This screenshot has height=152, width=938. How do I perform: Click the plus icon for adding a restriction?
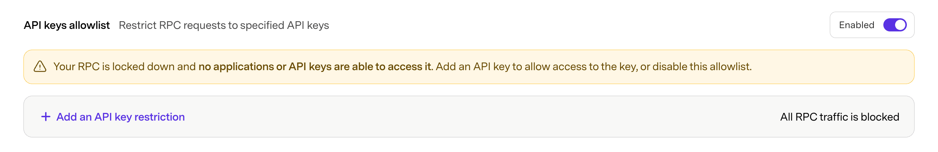(46, 117)
